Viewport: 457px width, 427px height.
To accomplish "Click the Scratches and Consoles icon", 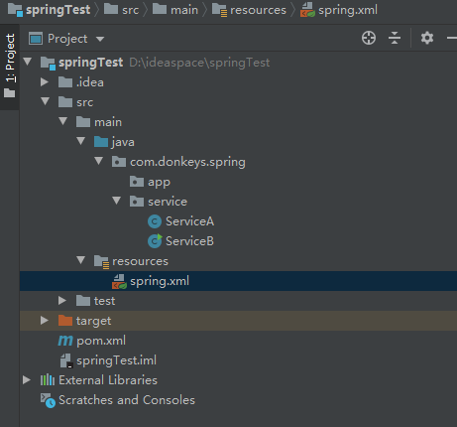I will pos(48,400).
